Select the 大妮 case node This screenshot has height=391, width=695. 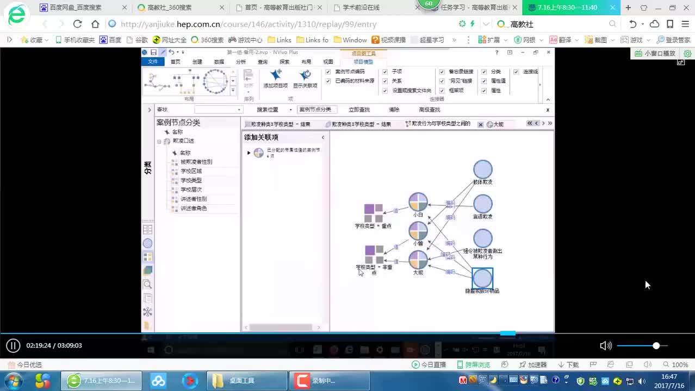[x=418, y=260]
